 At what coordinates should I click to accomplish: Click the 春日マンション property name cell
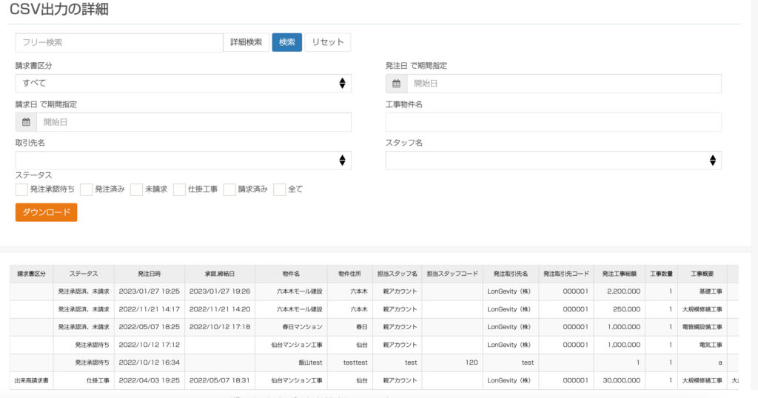point(291,328)
